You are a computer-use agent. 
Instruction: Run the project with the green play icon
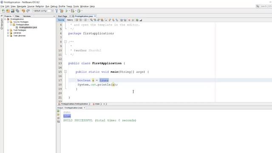click(x=67, y=11)
